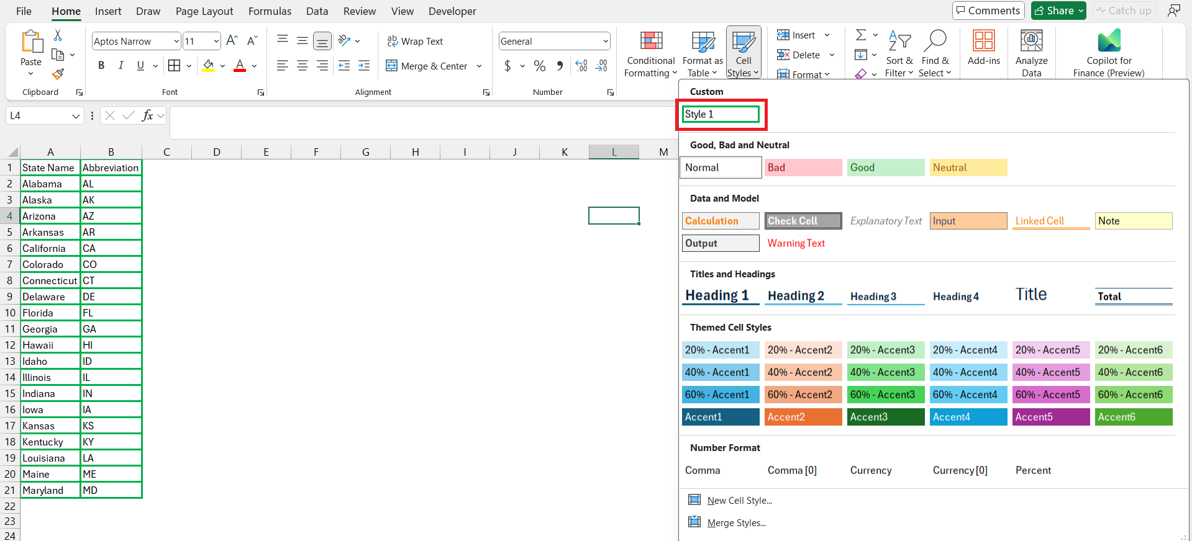The width and height of the screenshot is (1192, 541).
Task: Switch to the Formulas tab
Action: point(270,11)
